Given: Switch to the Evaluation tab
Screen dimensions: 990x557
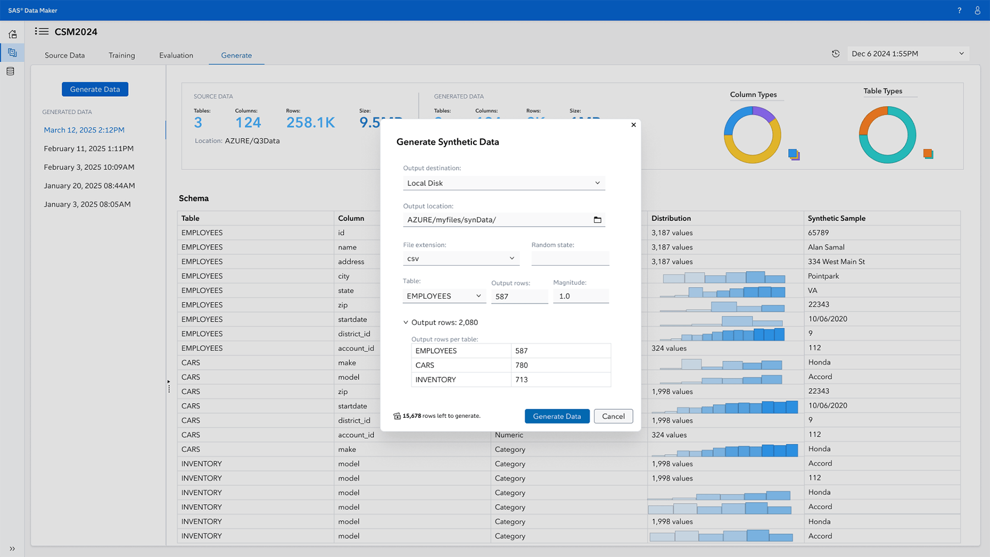Looking at the screenshot, I should point(176,55).
